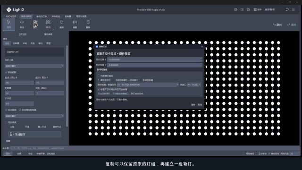This screenshot has height=170, width=302.
Task: Pick the Rotate tool
Action: pyautogui.click(x=62, y=24)
